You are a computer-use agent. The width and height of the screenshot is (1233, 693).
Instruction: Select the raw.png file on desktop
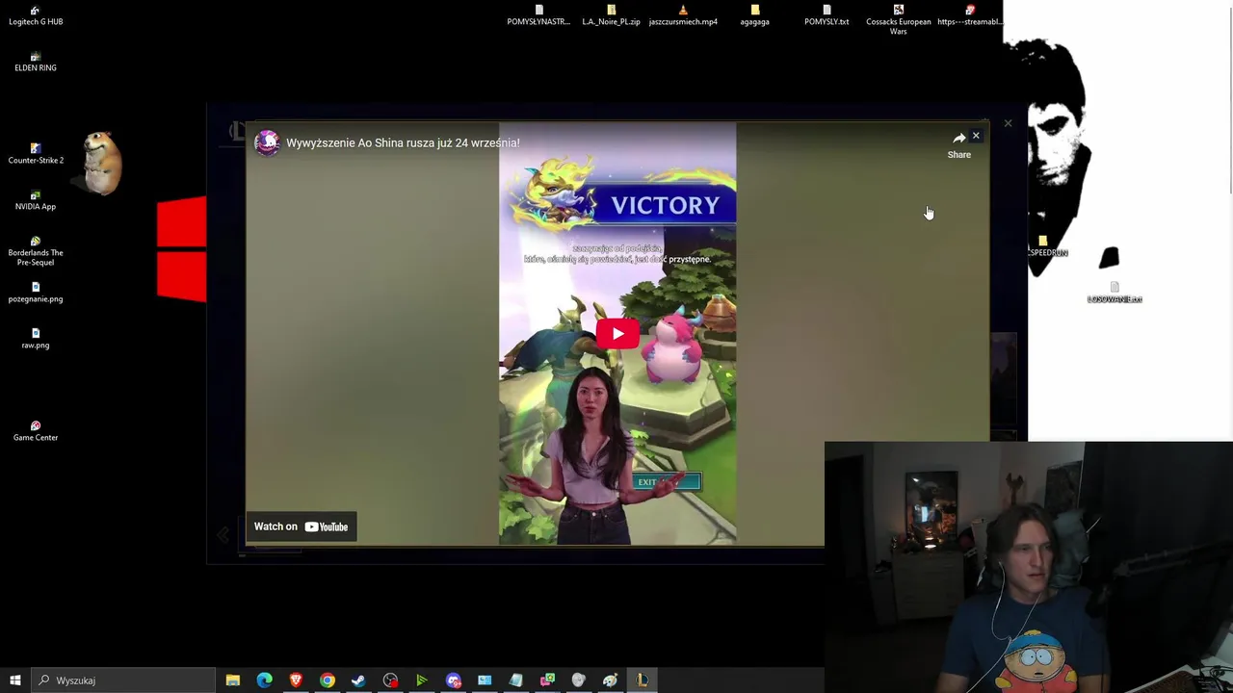(x=36, y=339)
